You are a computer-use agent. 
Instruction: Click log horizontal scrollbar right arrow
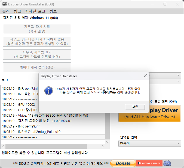click(x=103, y=146)
